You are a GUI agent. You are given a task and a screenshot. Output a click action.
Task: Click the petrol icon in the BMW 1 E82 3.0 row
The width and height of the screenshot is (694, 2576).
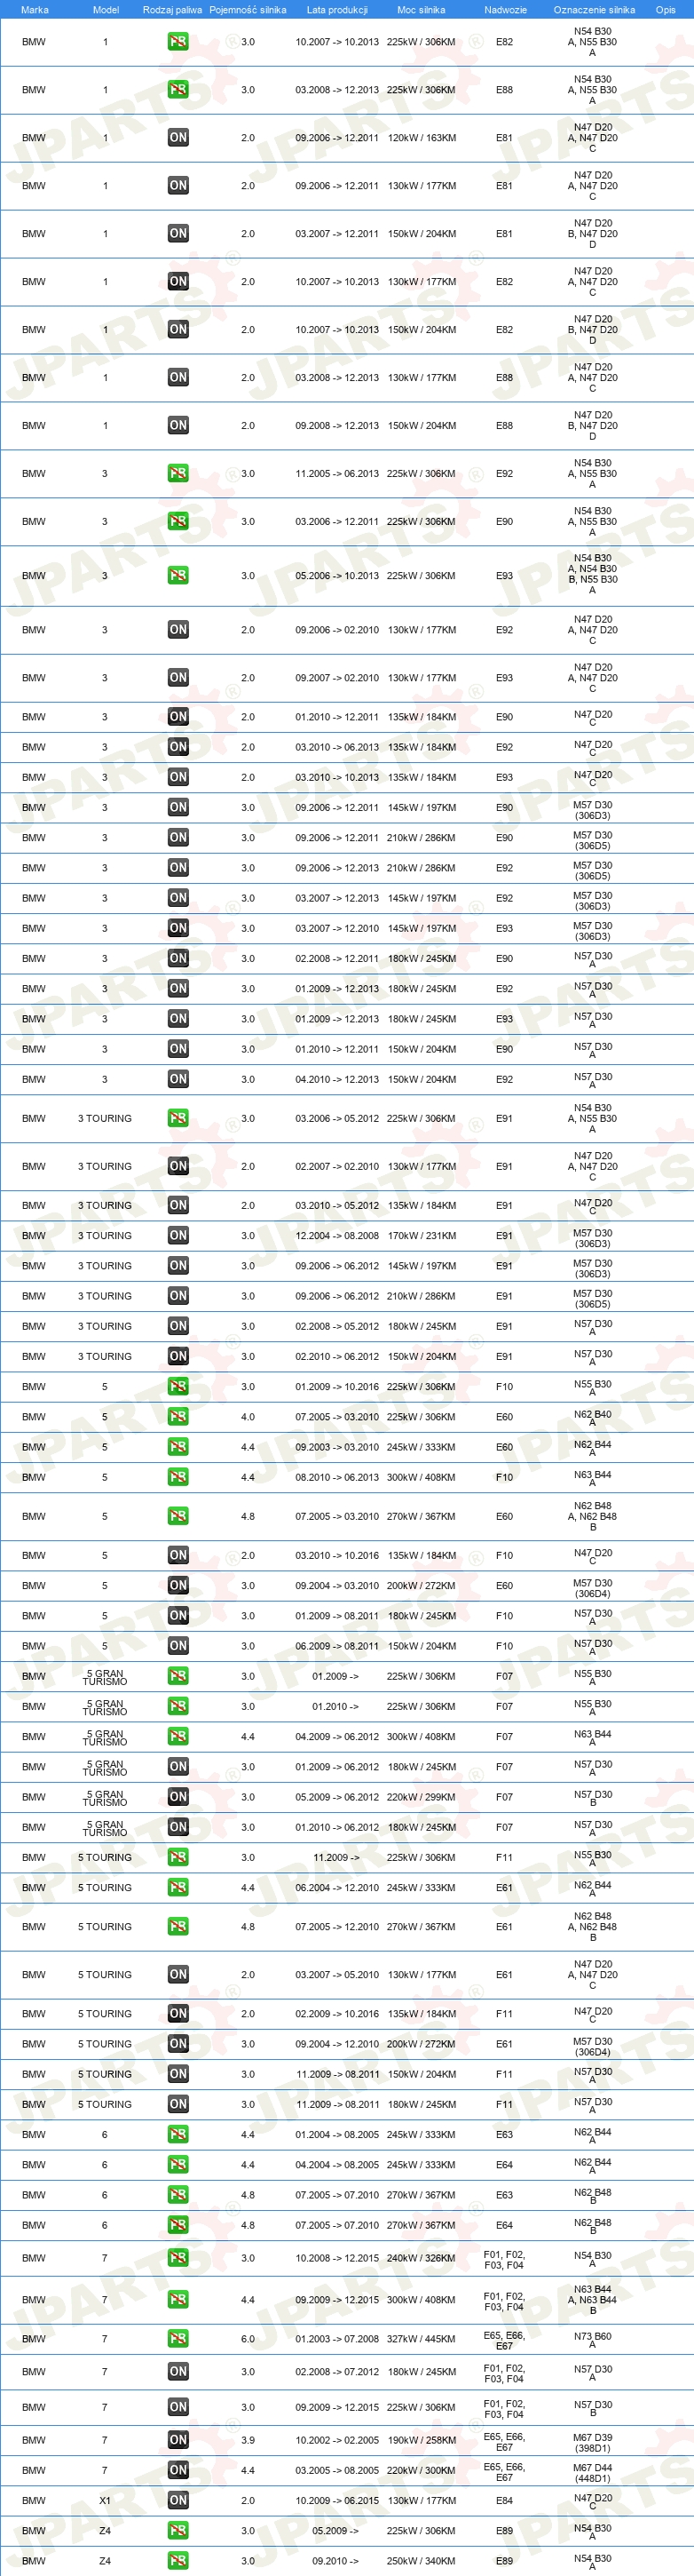coord(177,42)
